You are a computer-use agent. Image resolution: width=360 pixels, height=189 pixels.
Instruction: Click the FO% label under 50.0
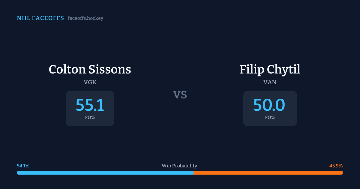pyautogui.click(x=270, y=118)
